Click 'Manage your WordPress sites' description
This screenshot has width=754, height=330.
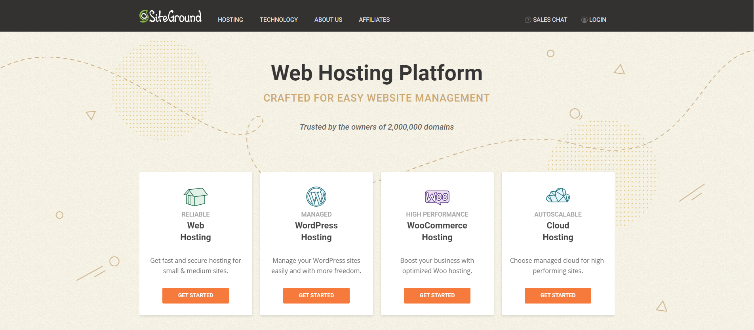click(x=316, y=266)
